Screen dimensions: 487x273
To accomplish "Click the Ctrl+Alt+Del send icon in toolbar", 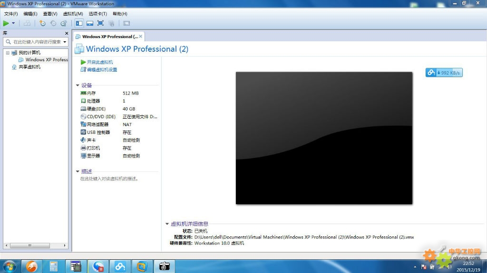I will pyautogui.click(x=27, y=23).
